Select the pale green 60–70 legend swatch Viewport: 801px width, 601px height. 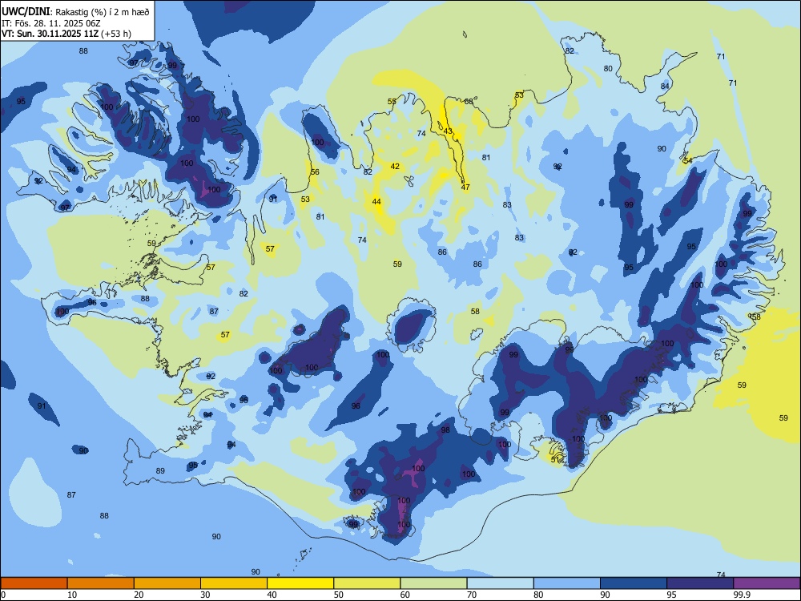tap(433, 583)
